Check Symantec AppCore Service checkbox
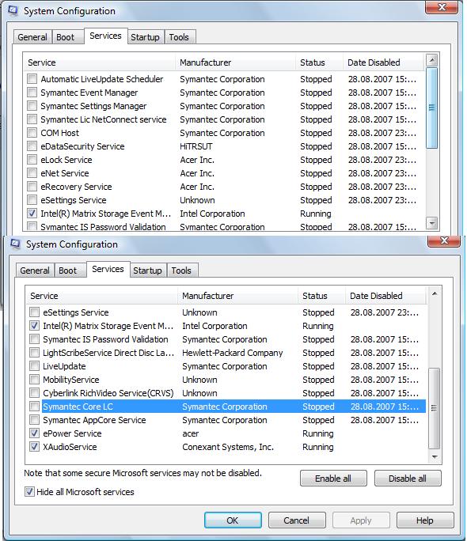The image size is (467, 541). coord(35,419)
